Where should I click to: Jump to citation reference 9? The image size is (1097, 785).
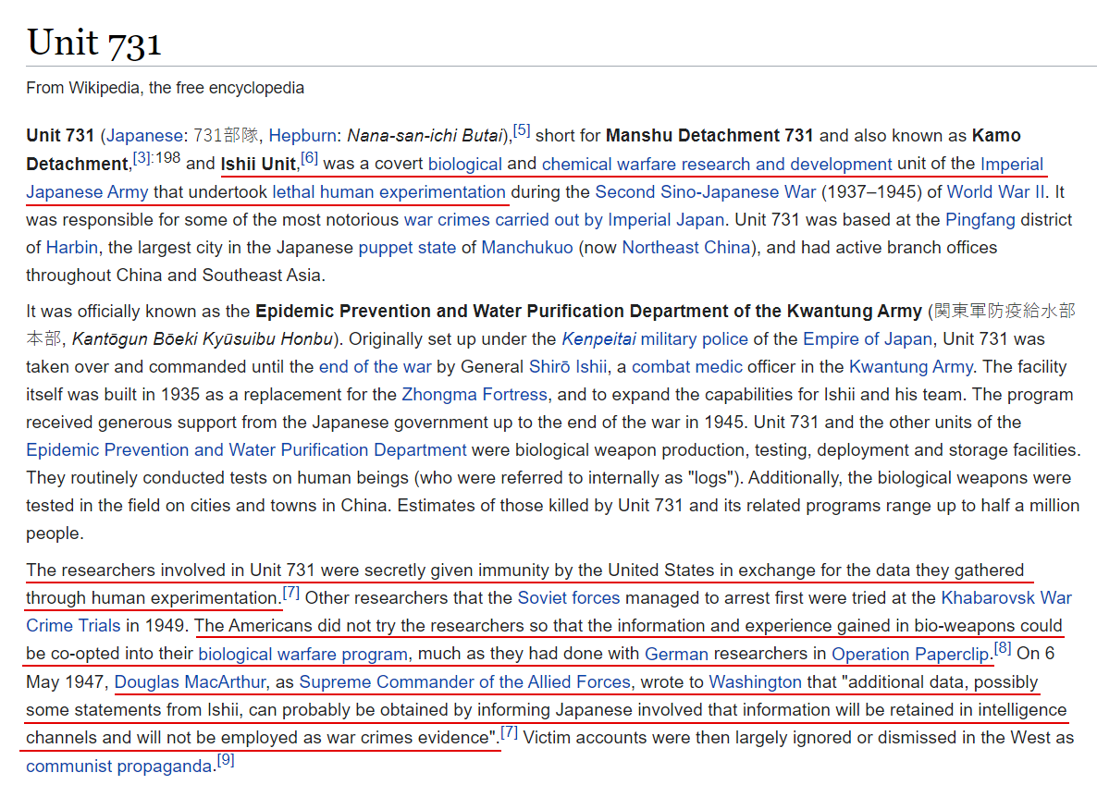tap(226, 760)
